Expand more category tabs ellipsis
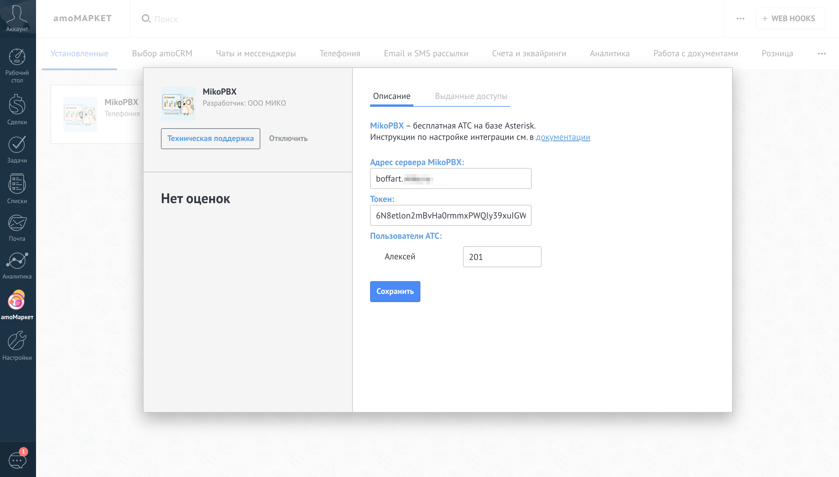Image resolution: width=839 pixels, height=477 pixels. [821, 54]
